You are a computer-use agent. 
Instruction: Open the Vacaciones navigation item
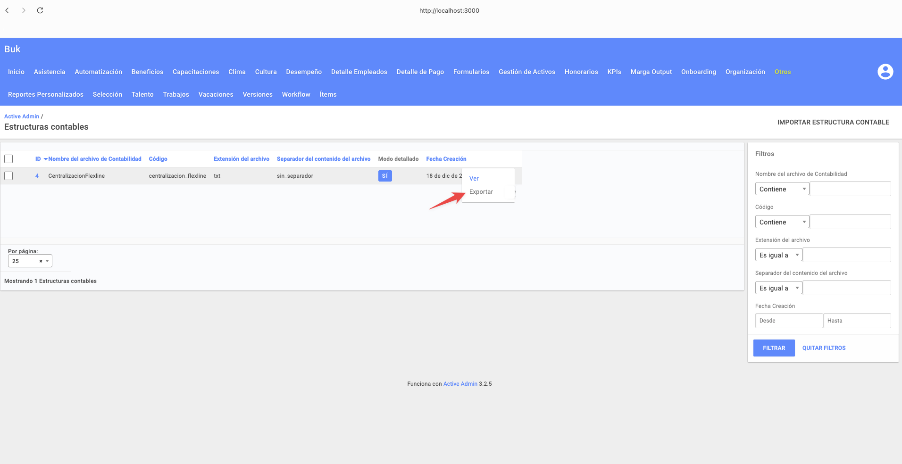click(216, 94)
